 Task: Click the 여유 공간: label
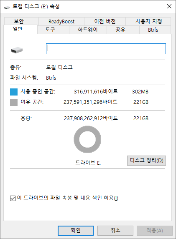pos(32,102)
